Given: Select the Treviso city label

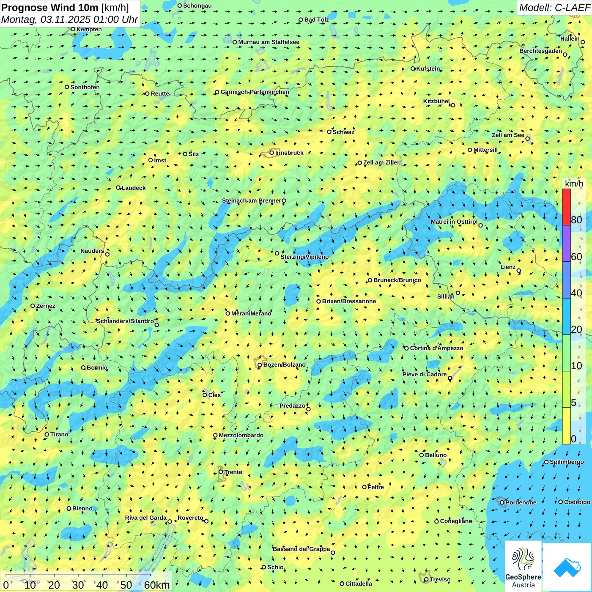Looking at the screenshot, I should (440, 579).
